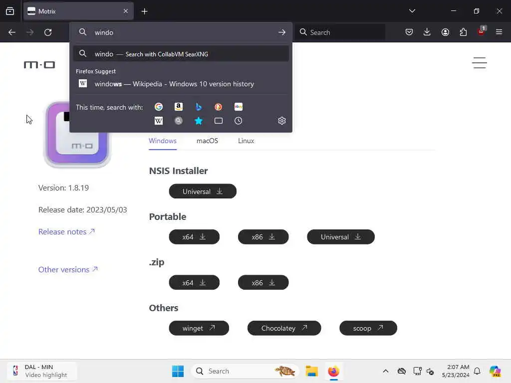Click the go arrow in address bar
511x383 pixels.
coord(282,32)
